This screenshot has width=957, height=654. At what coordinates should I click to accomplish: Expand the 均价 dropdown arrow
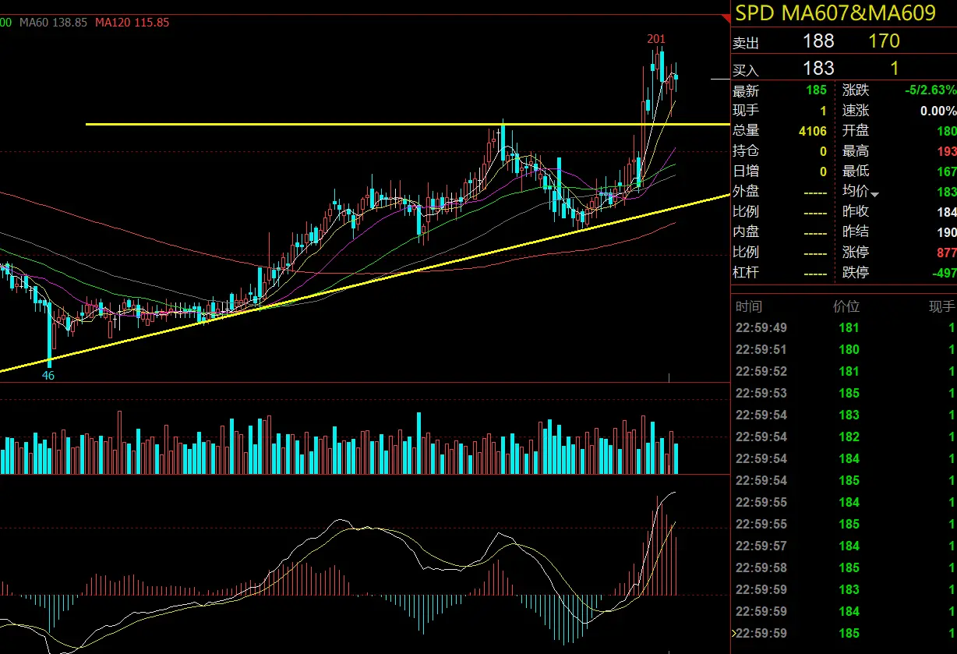pos(874,194)
